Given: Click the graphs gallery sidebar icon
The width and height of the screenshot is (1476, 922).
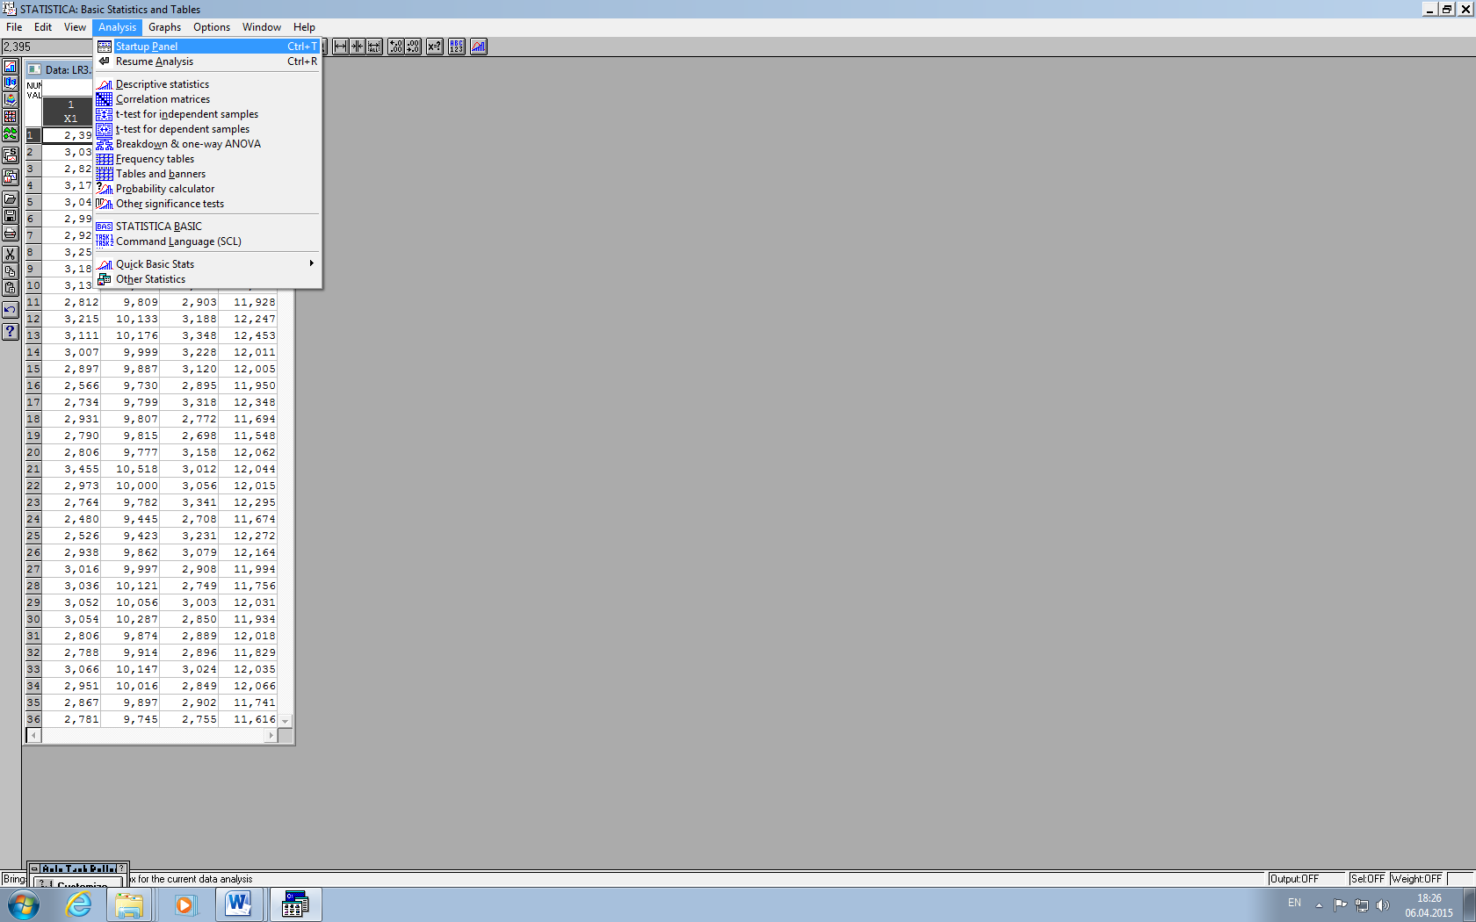Looking at the screenshot, I should click(x=11, y=177).
